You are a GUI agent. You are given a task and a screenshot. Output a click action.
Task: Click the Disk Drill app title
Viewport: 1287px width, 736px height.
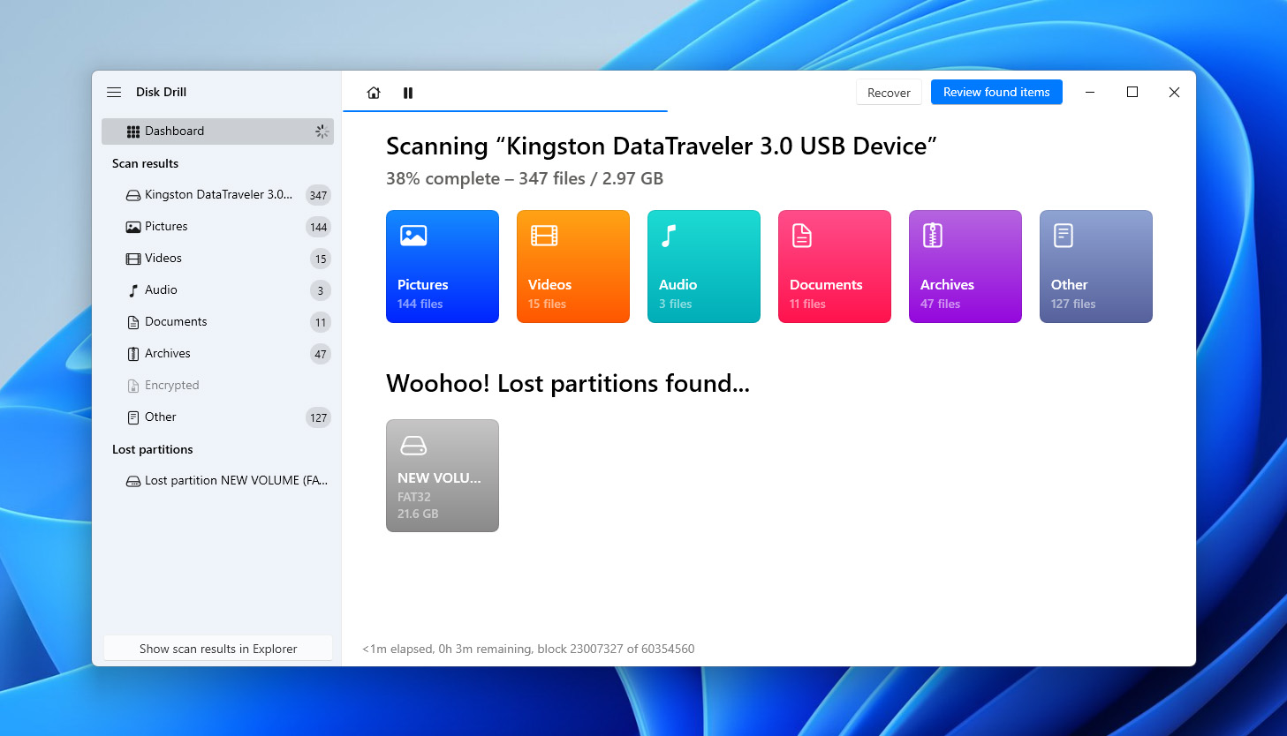(161, 92)
